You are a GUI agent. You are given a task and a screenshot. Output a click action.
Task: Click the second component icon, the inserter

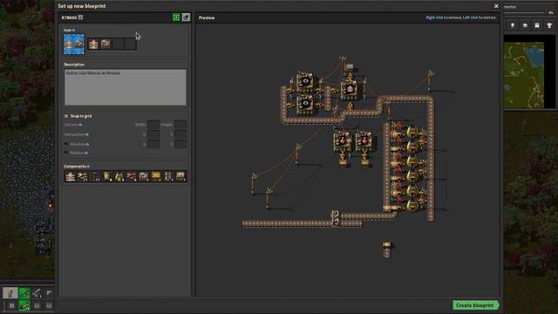pyautogui.click(x=83, y=176)
